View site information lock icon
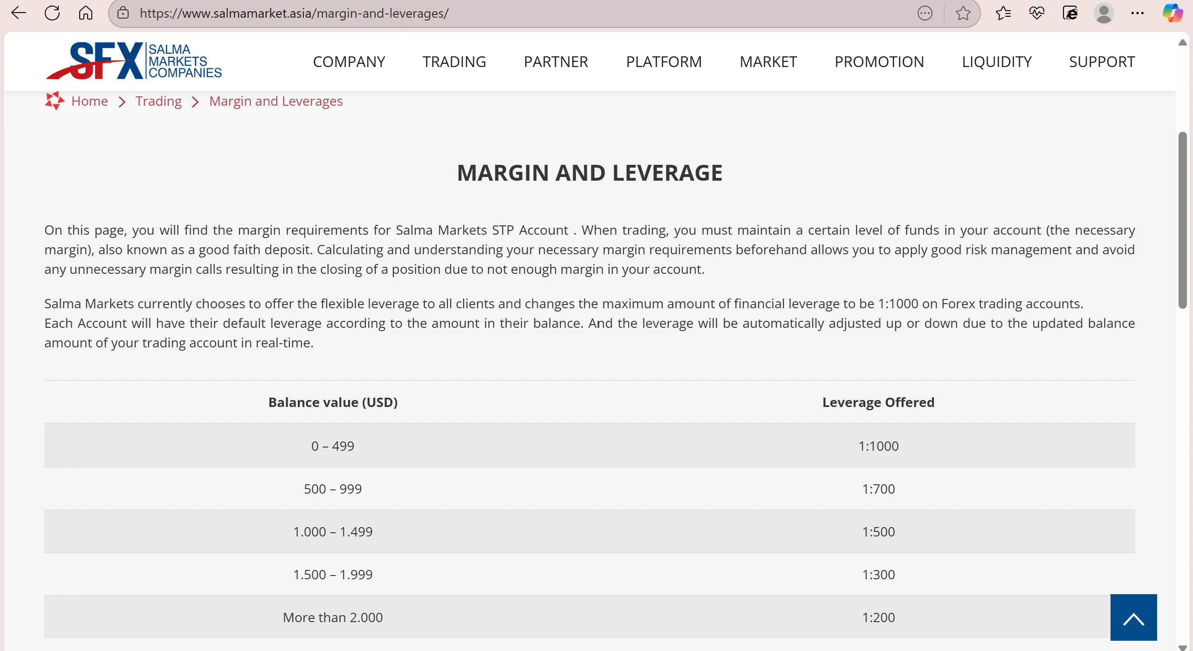Viewport: 1193px width, 651px height. [123, 13]
